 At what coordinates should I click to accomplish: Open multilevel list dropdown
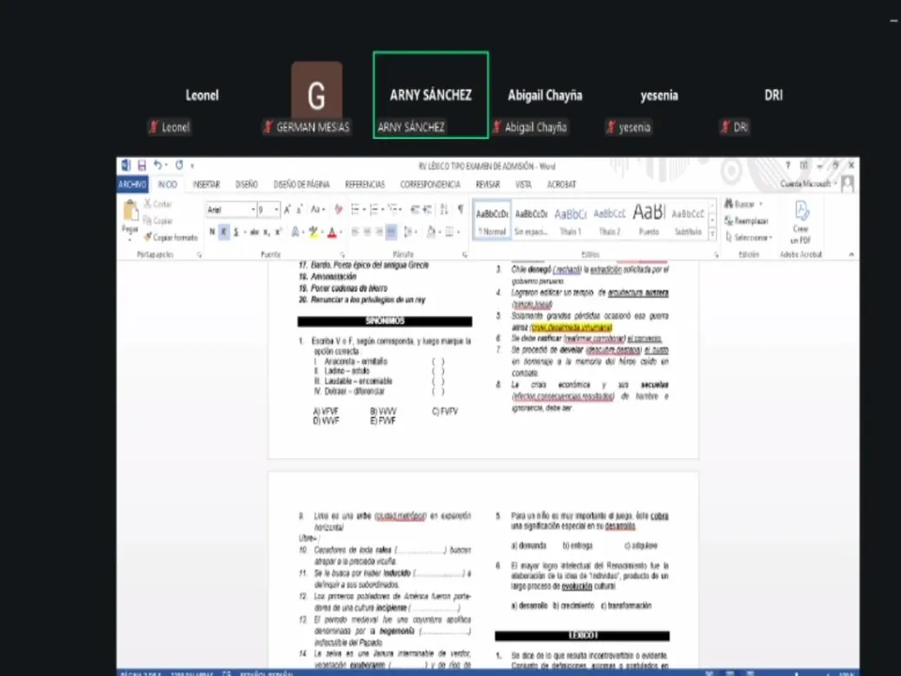(401, 209)
